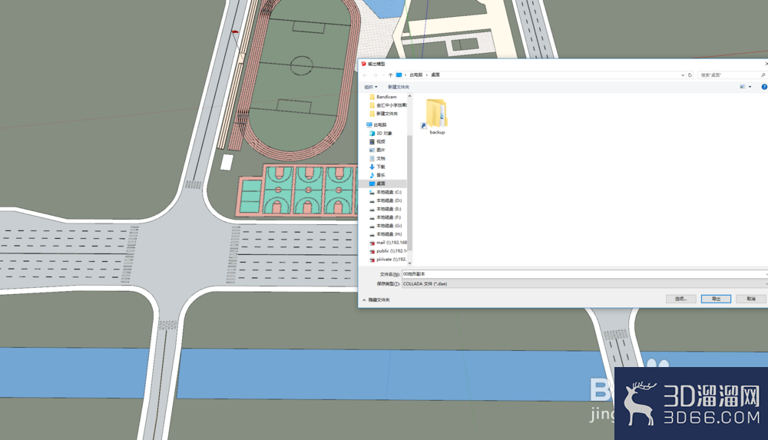Refresh the folder view
This screenshot has width=768, height=440.
tap(690, 75)
